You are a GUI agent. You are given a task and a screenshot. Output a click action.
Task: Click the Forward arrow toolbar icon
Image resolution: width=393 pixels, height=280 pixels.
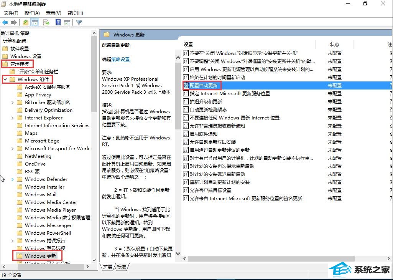point(14,23)
